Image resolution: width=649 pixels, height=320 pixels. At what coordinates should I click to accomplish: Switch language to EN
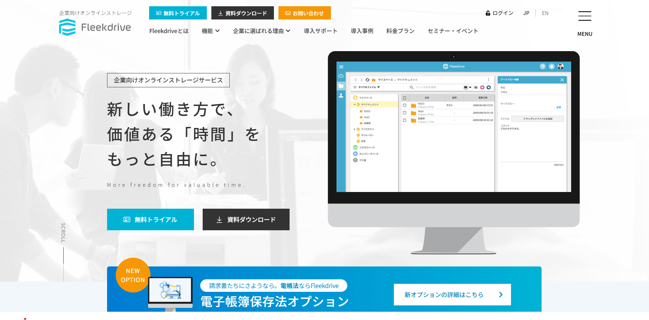pyautogui.click(x=545, y=13)
